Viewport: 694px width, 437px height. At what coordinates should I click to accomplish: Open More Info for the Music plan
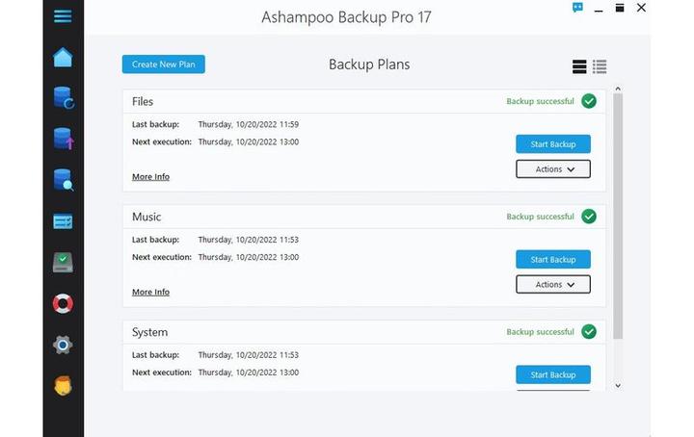pyautogui.click(x=150, y=293)
